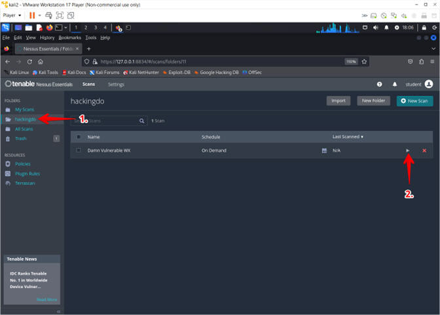Screen dimensions: 440x315
Task: Open the file manager from Kali panel
Action: click(x=29, y=28)
